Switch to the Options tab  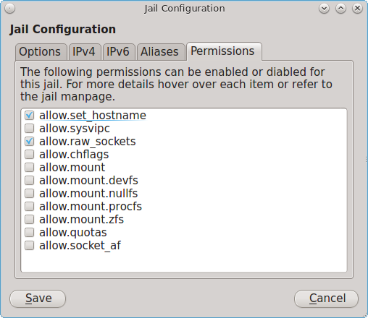pyautogui.click(x=41, y=52)
